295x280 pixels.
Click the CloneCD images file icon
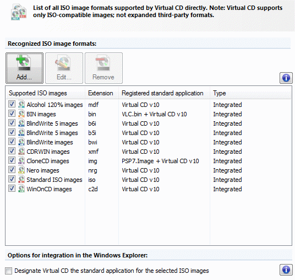pyautogui.click(x=21, y=160)
